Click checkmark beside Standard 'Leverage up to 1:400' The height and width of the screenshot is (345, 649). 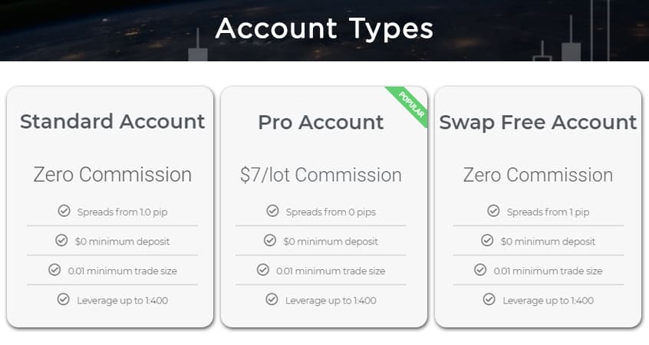click(x=63, y=299)
